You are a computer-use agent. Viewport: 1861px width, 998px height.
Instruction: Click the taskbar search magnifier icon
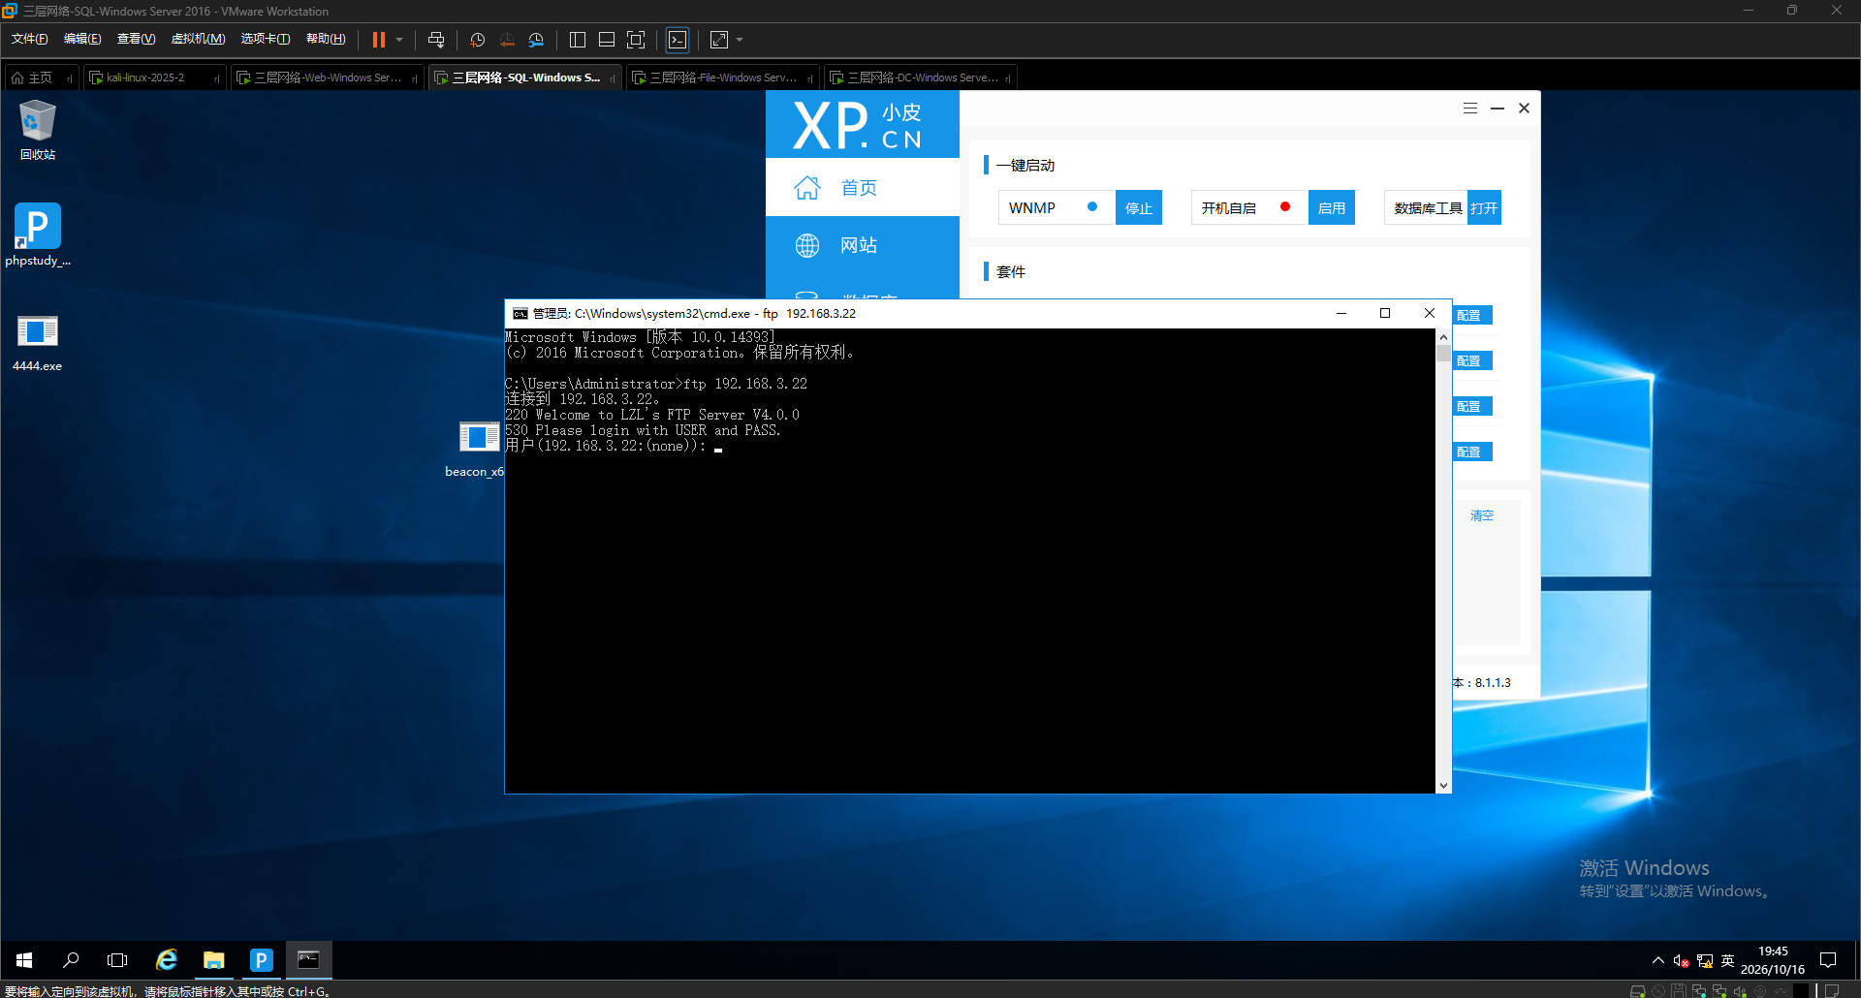[71, 960]
